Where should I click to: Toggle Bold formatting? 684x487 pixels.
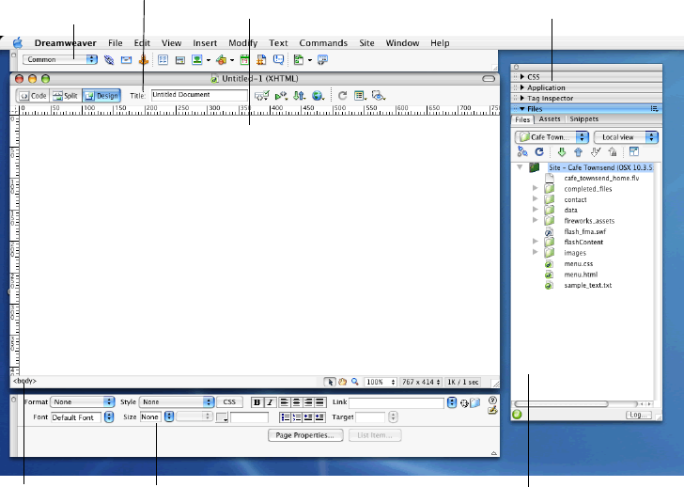(256, 402)
